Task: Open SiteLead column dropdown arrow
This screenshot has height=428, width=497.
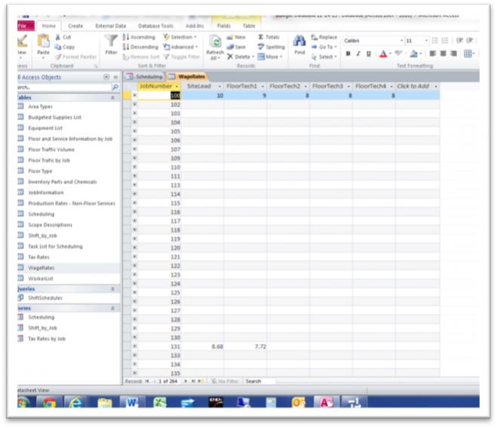Action: point(219,86)
